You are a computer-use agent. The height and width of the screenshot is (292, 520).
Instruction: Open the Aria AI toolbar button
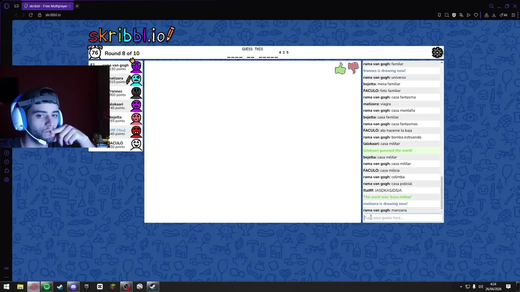pos(503,15)
